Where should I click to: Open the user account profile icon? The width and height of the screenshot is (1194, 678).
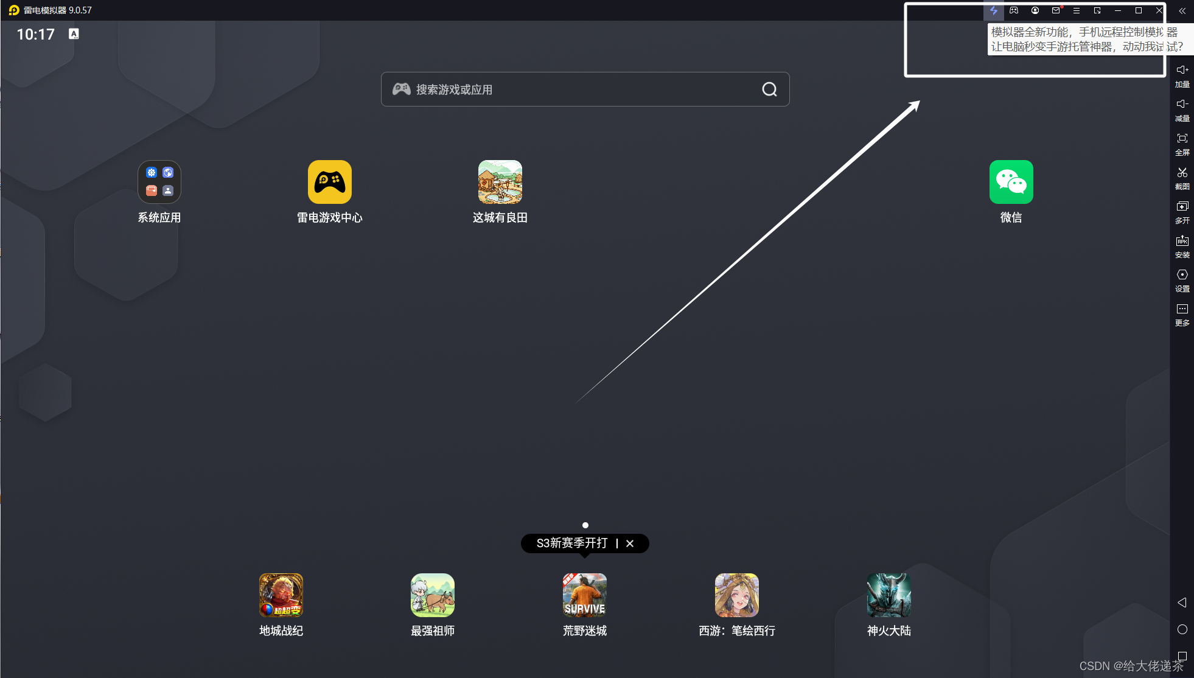coord(1035,10)
